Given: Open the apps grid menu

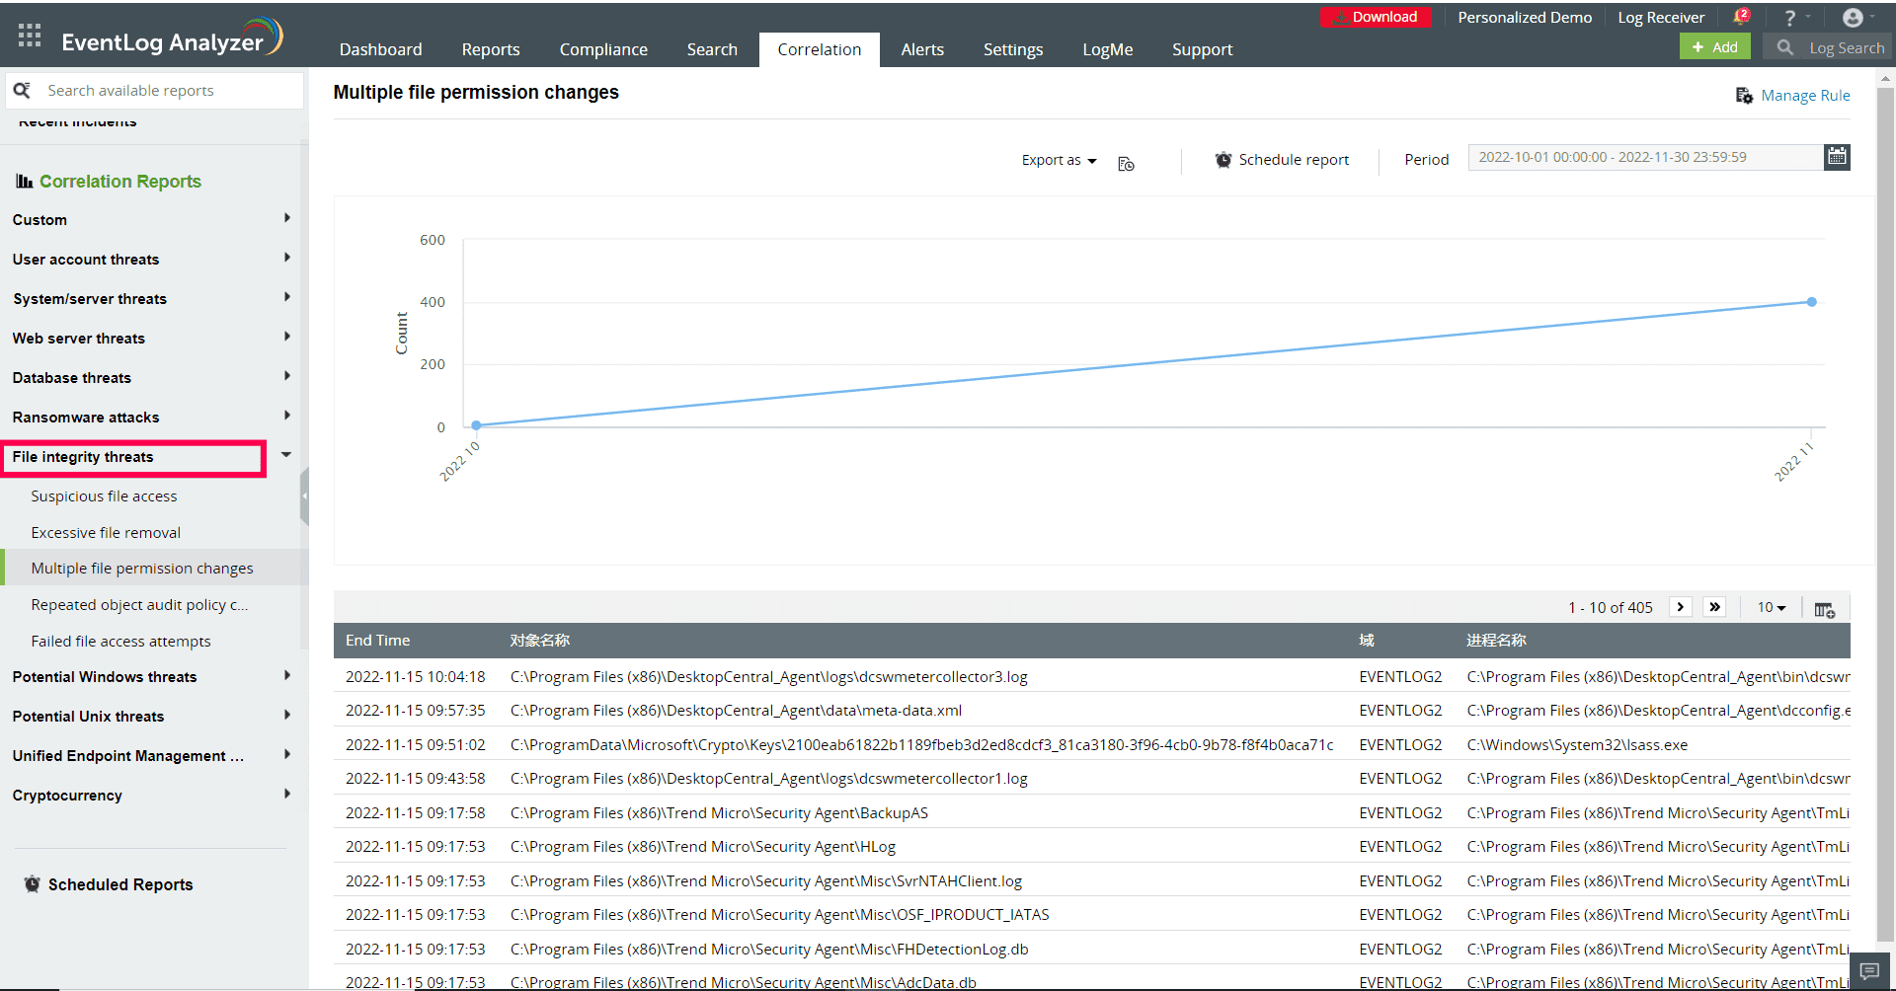Looking at the screenshot, I should (30, 36).
